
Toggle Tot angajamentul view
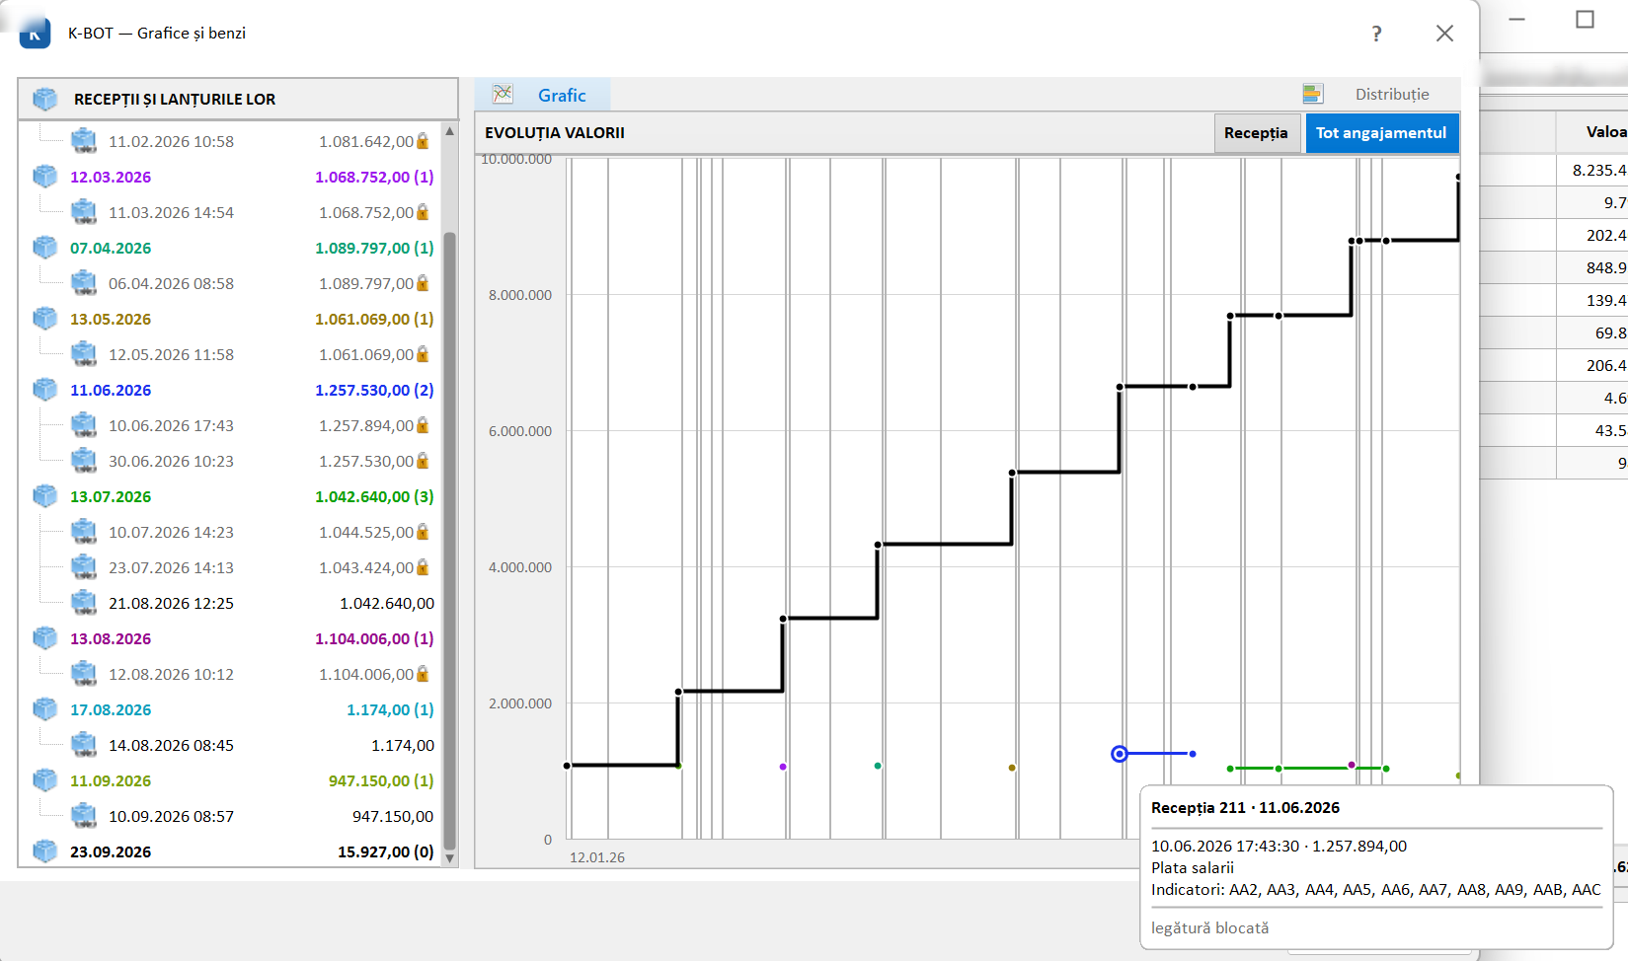tap(1381, 133)
